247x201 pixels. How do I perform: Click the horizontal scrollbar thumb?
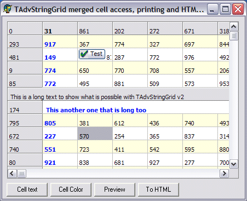point(21,173)
